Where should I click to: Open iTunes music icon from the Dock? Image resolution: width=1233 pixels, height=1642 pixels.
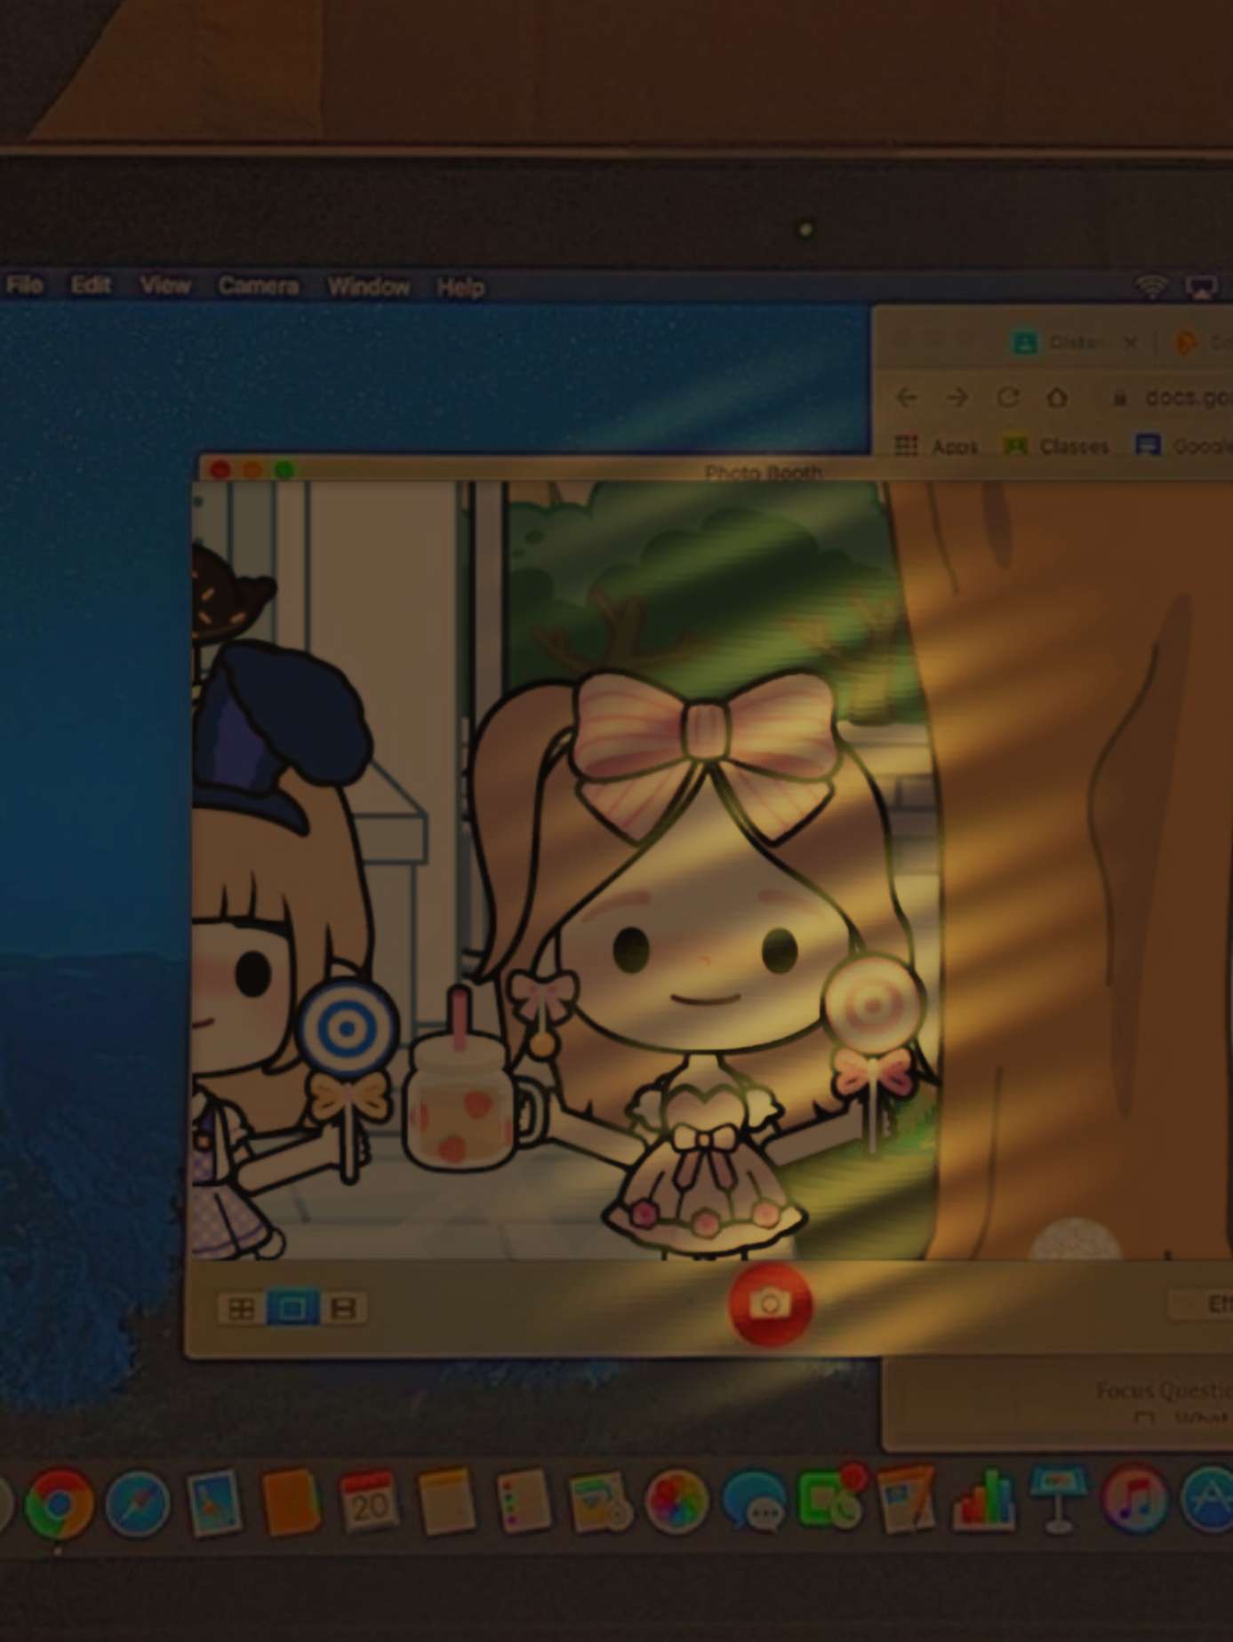(1134, 1500)
